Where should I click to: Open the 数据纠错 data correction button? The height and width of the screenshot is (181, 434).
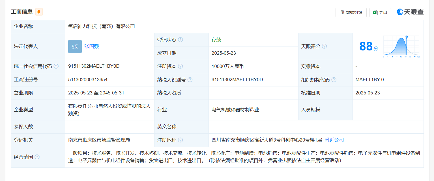pos(351,12)
